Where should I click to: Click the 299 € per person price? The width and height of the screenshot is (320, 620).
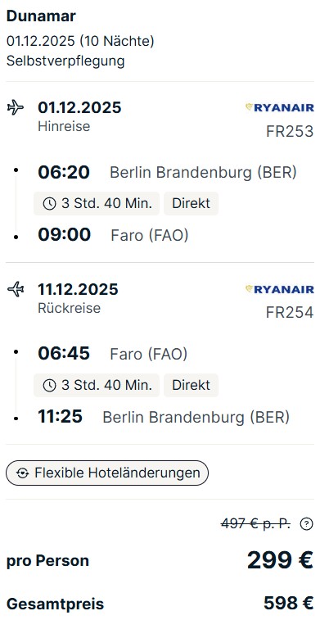pos(281,560)
